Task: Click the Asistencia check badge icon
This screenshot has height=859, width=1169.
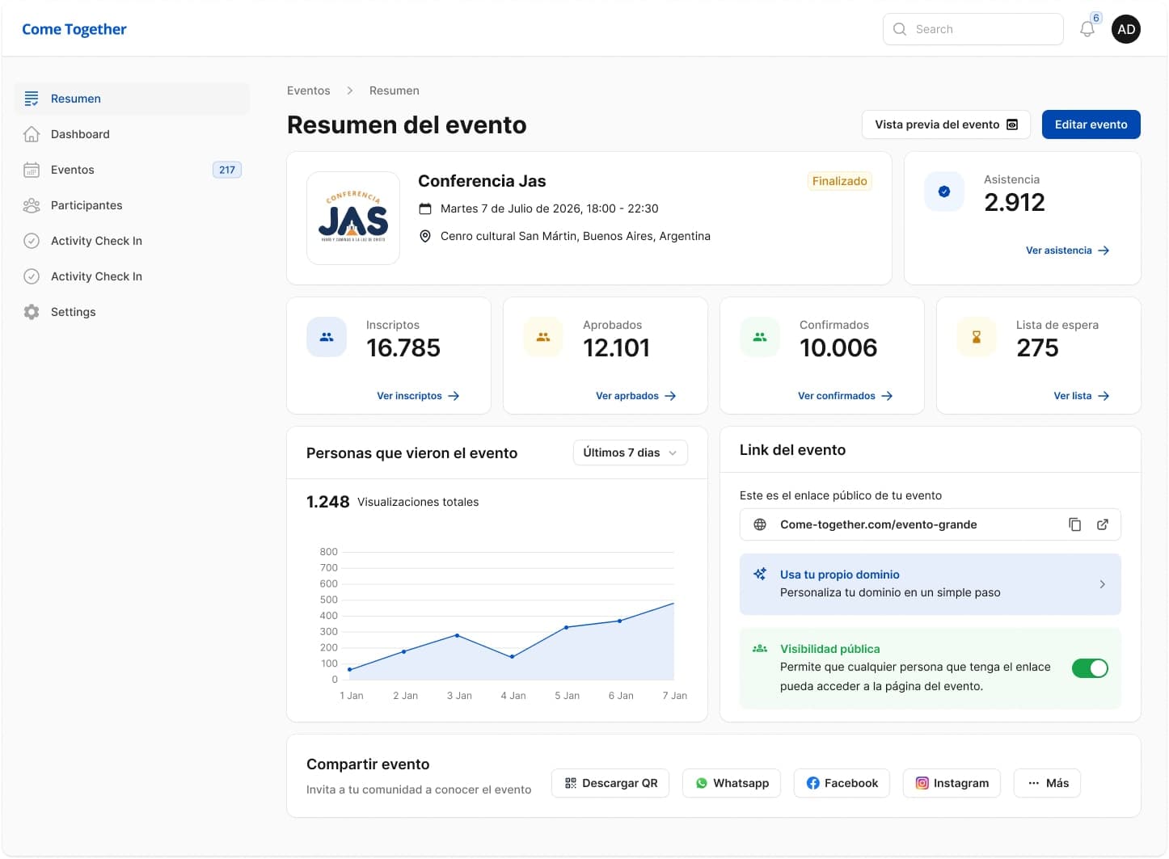Action: click(944, 192)
